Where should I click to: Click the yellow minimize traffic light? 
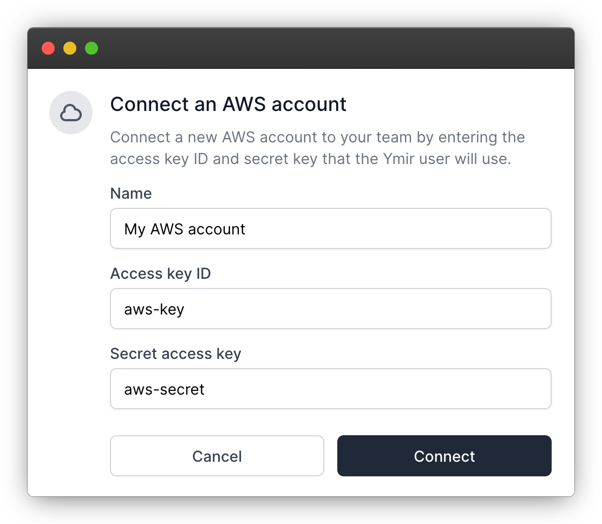click(69, 48)
